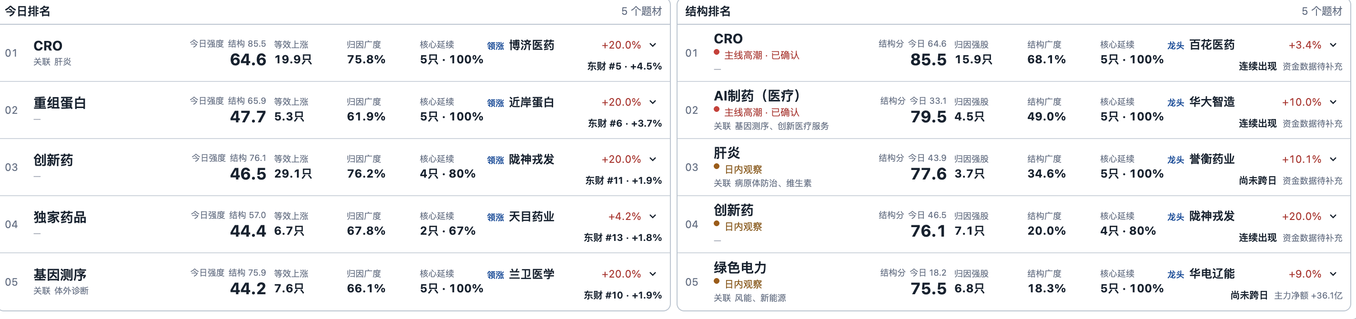
Task: Open leading stock 近岸蛋白
Action: [x=532, y=102]
